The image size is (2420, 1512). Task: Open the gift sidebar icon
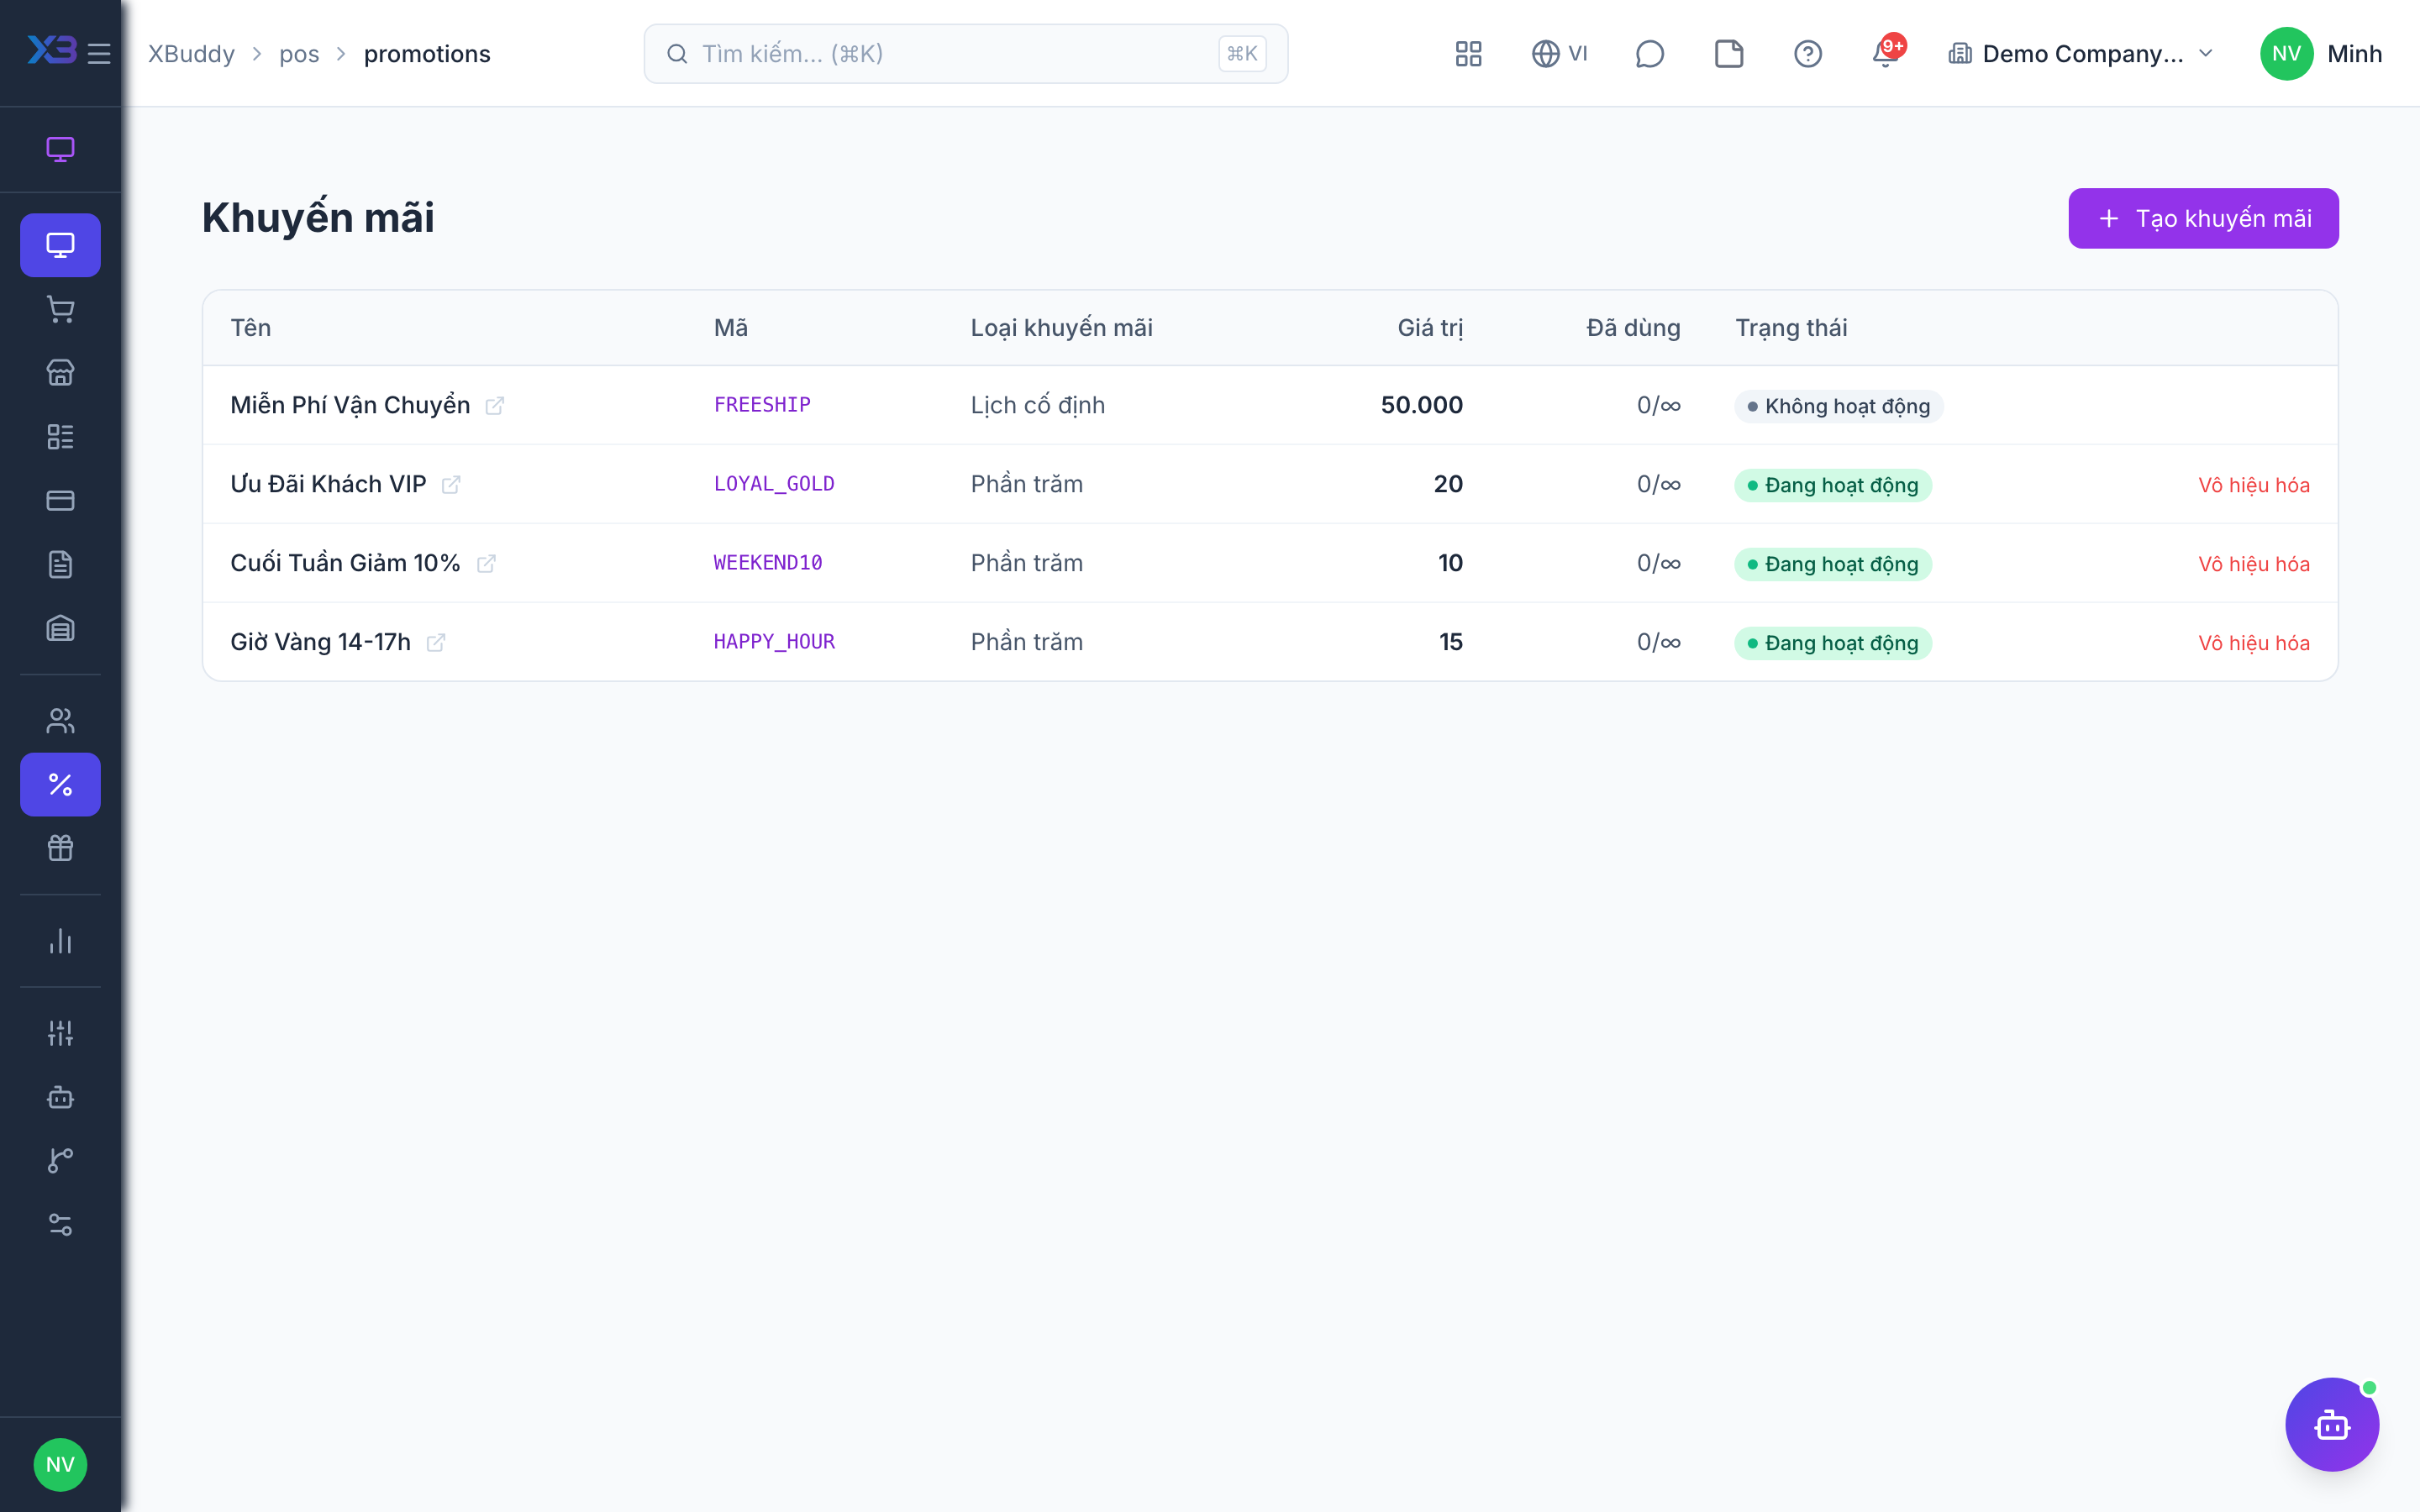pos(60,848)
